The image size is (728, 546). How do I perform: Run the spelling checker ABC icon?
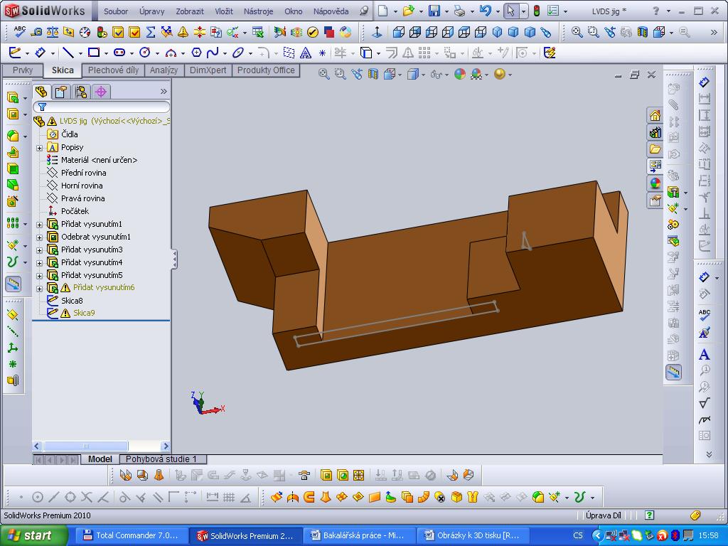click(19, 31)
